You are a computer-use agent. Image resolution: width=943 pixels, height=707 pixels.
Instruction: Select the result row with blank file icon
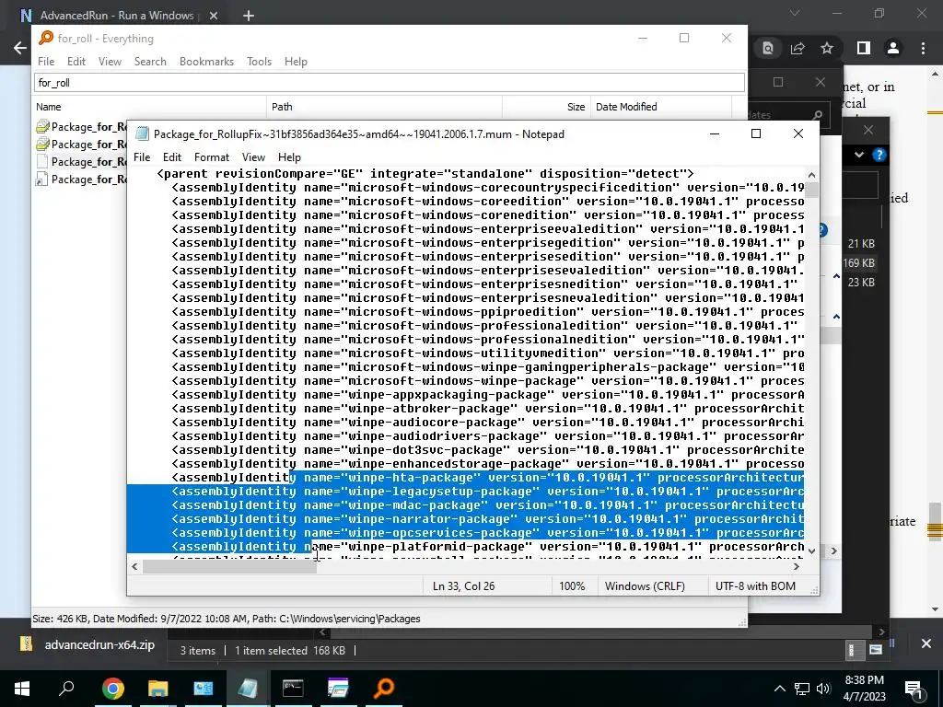[81, 162]
